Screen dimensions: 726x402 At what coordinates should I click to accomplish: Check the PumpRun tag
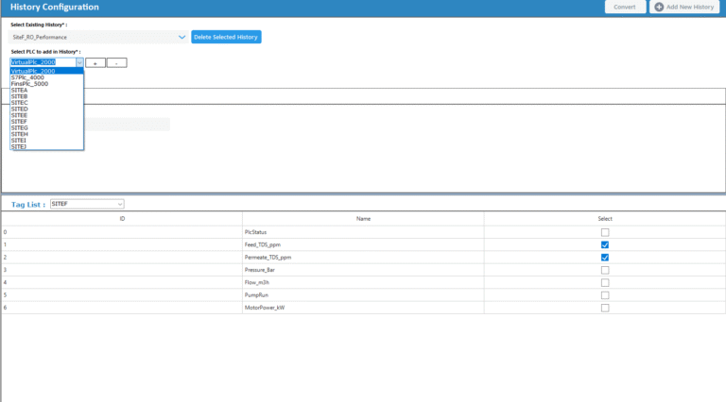(605, 294)
